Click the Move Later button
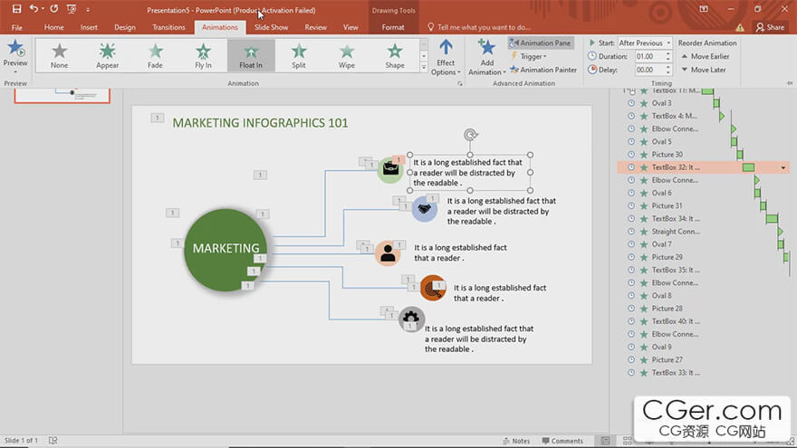Image resolution: width=797 pixels, height=448 pixels. 703,70
